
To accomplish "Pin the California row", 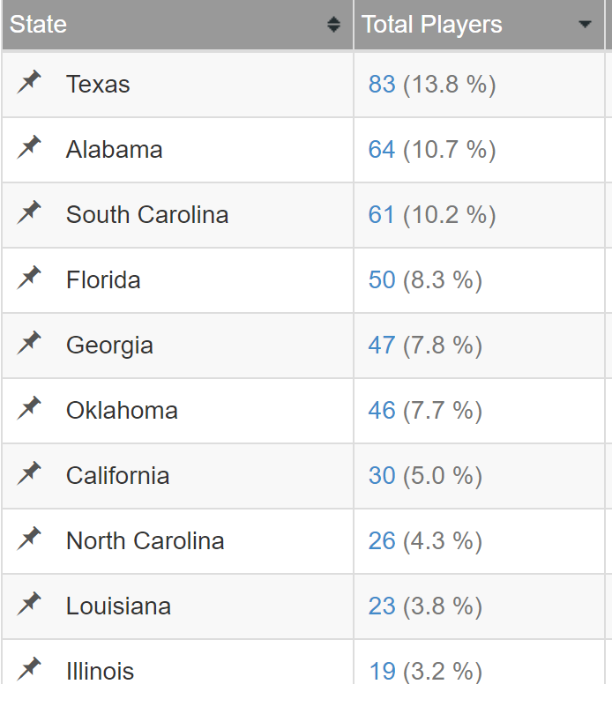I will (29, 473).
